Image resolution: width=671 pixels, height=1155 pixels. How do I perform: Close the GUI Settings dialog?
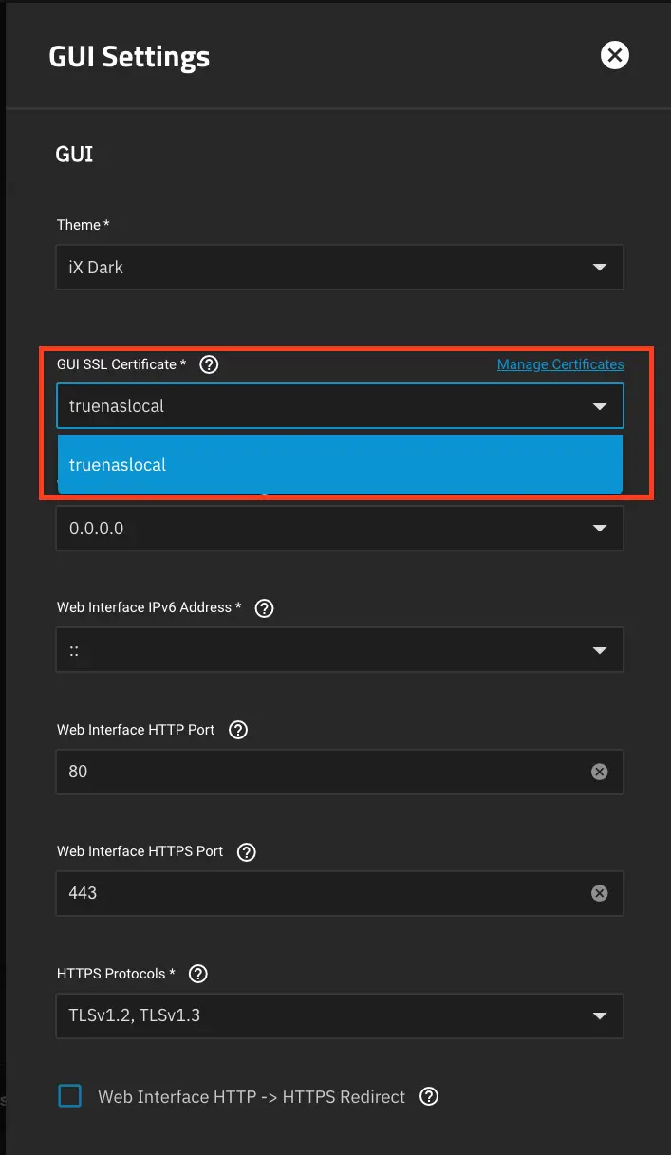[x=614, y=55]
